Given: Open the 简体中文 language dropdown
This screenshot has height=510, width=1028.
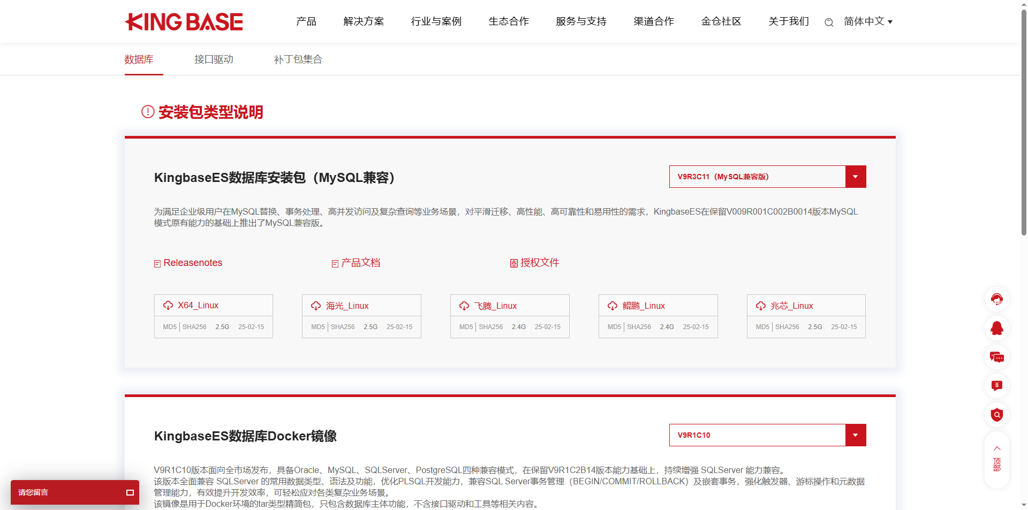Looking at the screenshot, I should (868, 21).
